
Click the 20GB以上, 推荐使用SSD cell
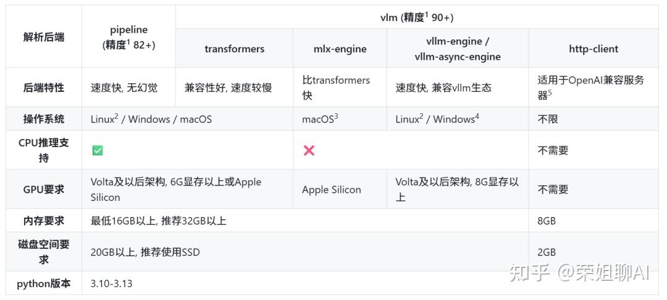click(145, 252)
